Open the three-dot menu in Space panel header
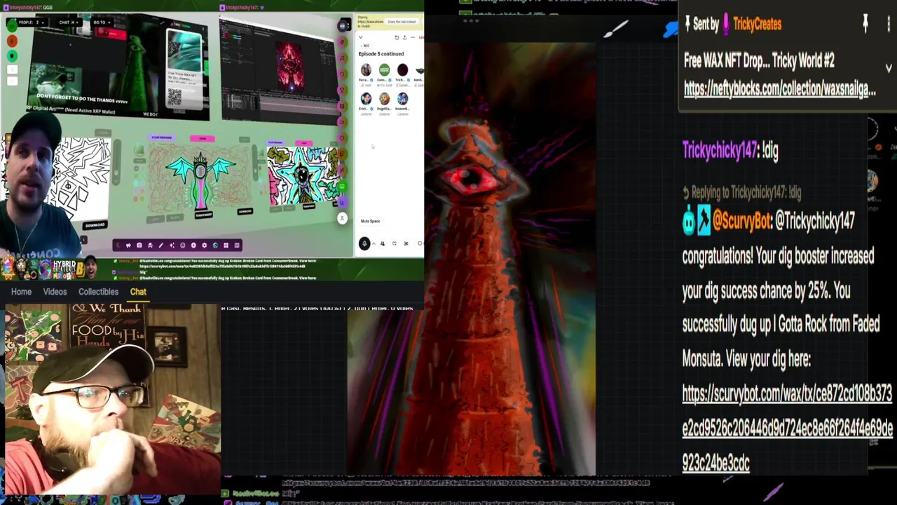The height and width of the screenshot is (505, 897). [413, 37]
